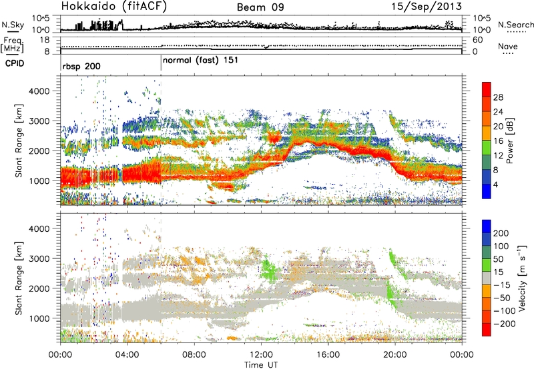
Task: Click the "28" Power colorbar value
Action: (498, 97)
